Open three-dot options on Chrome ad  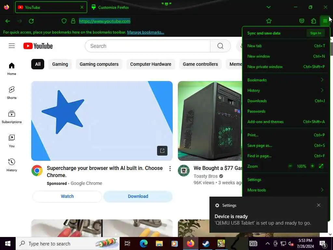click(170, 169)
